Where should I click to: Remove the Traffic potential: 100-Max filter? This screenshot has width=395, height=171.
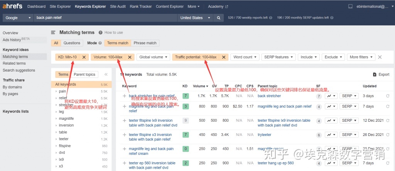coord(223,57)
